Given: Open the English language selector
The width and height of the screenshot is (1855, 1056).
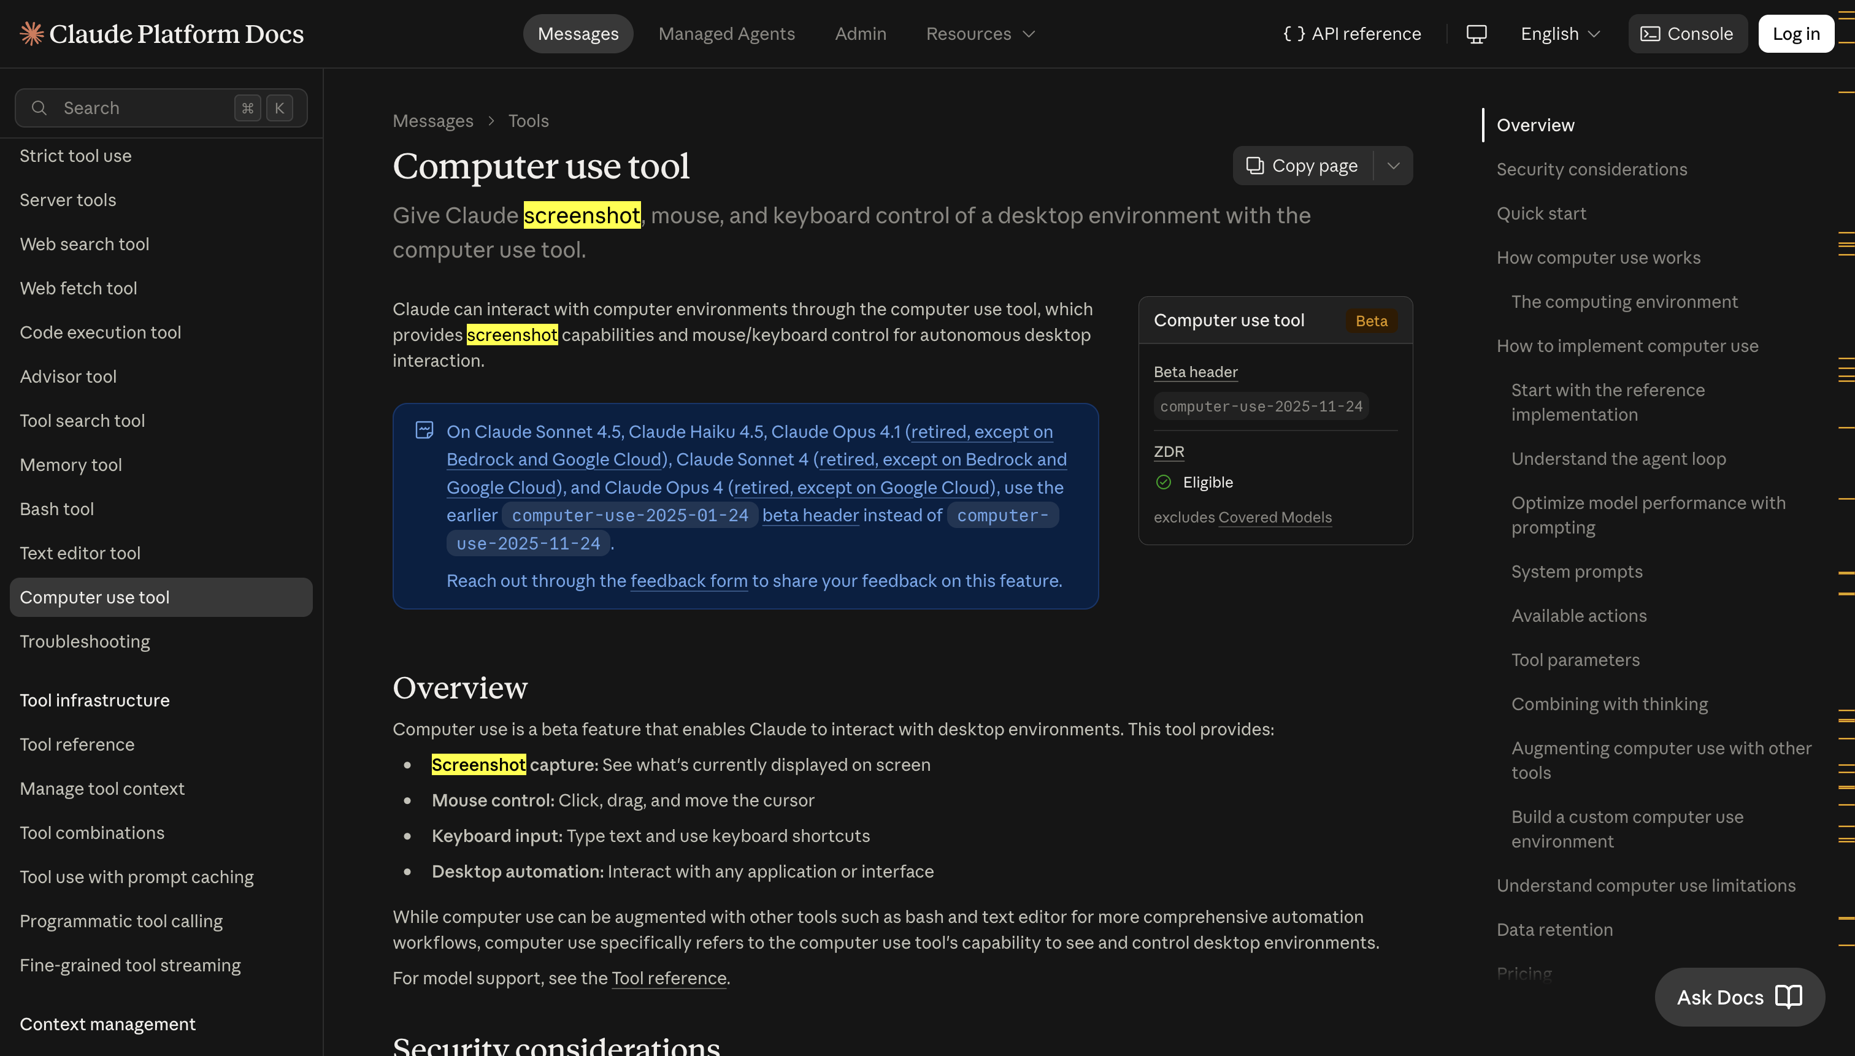Looking at the screenshot, I should pyautogui.click(x=1561, y=34).
